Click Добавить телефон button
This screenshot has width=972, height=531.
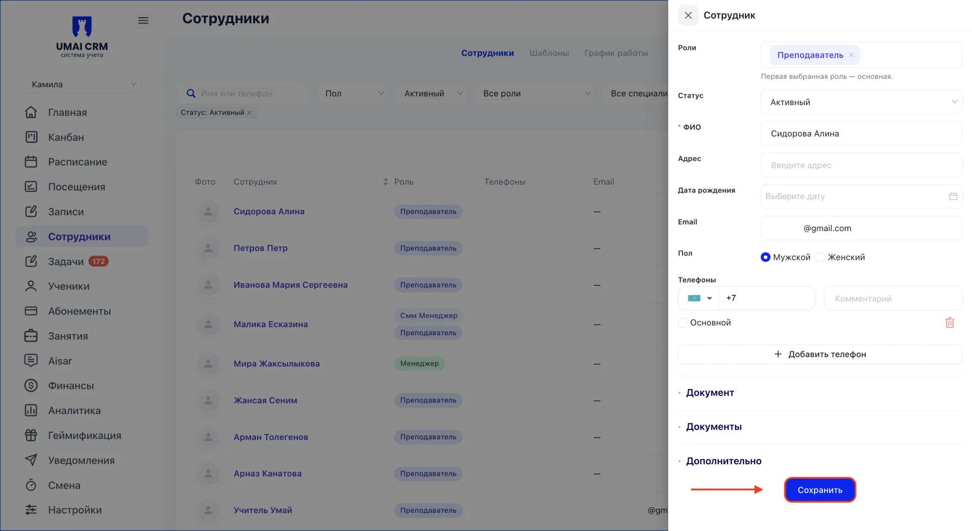(x=820, y=355)
